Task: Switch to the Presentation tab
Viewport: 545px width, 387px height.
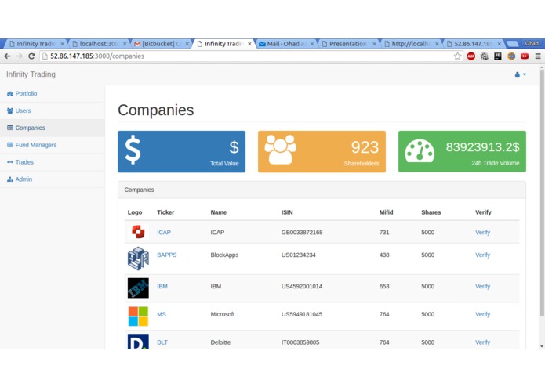Action: click(x=349, y=44)
